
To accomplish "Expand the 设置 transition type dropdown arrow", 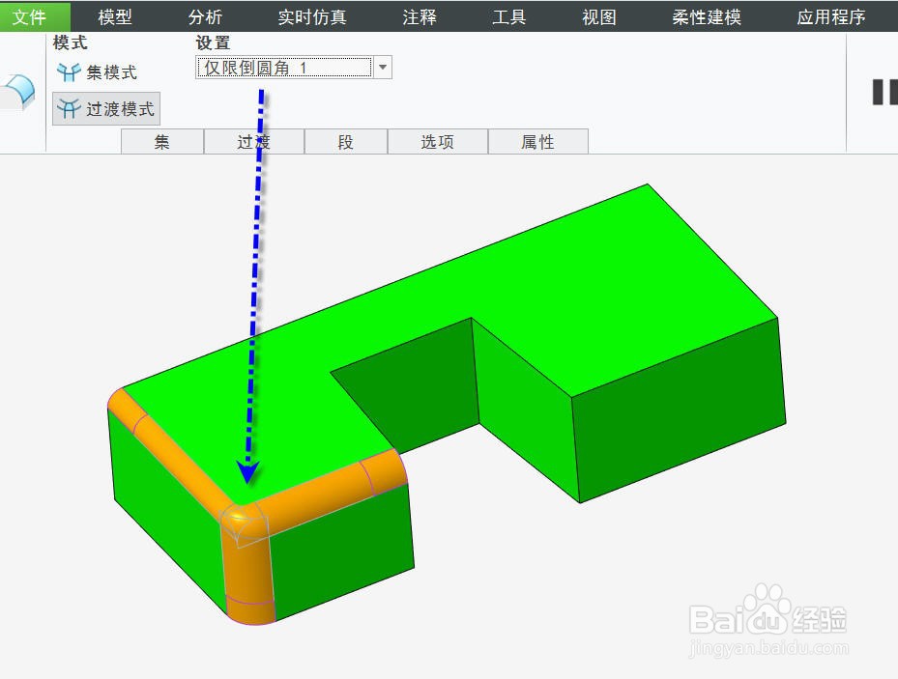I will pyautogui.click(x=383, y=68).
